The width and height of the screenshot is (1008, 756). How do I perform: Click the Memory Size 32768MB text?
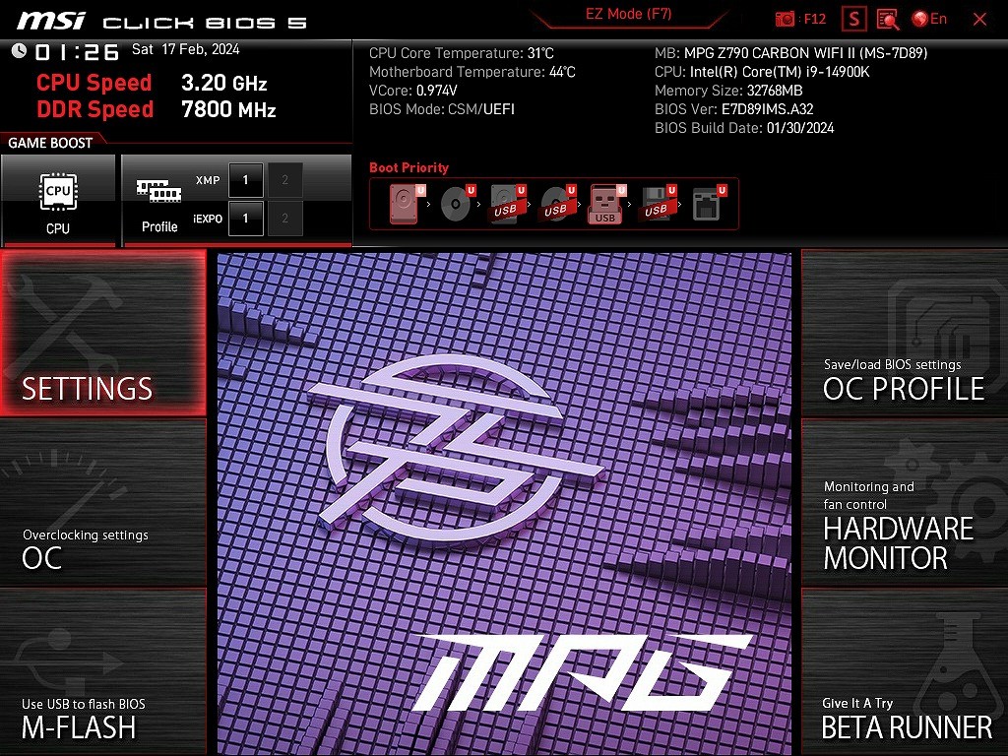tap(728, 91)
